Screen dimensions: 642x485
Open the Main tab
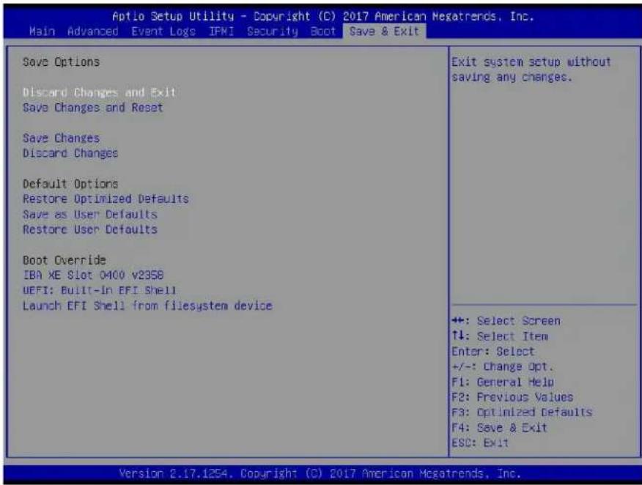click(43, 32)
